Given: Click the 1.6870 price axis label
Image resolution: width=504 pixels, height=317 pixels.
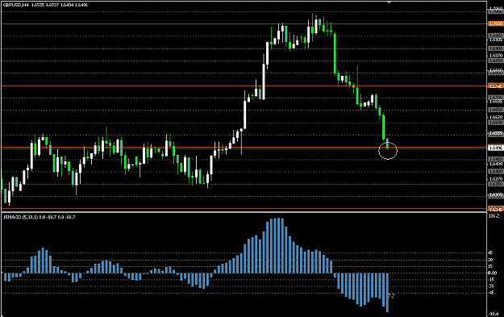Looking at the screenshot, I should 496,56.
